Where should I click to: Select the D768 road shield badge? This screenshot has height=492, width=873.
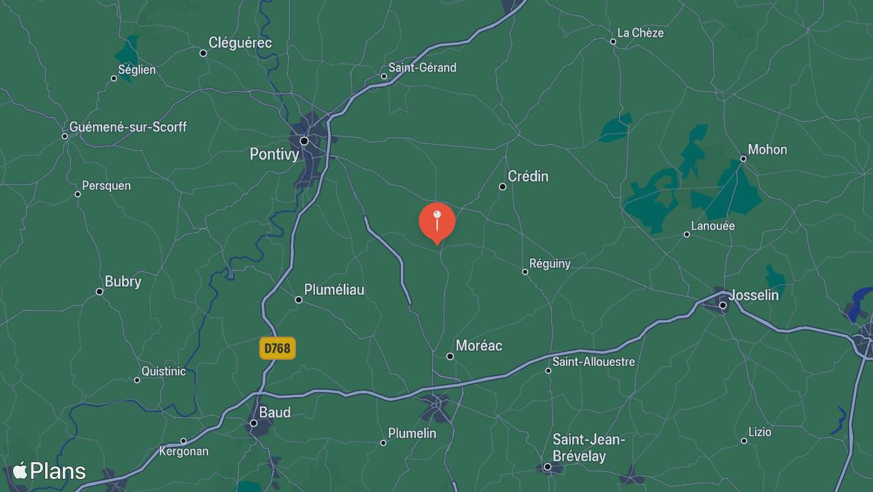[277, 348]
